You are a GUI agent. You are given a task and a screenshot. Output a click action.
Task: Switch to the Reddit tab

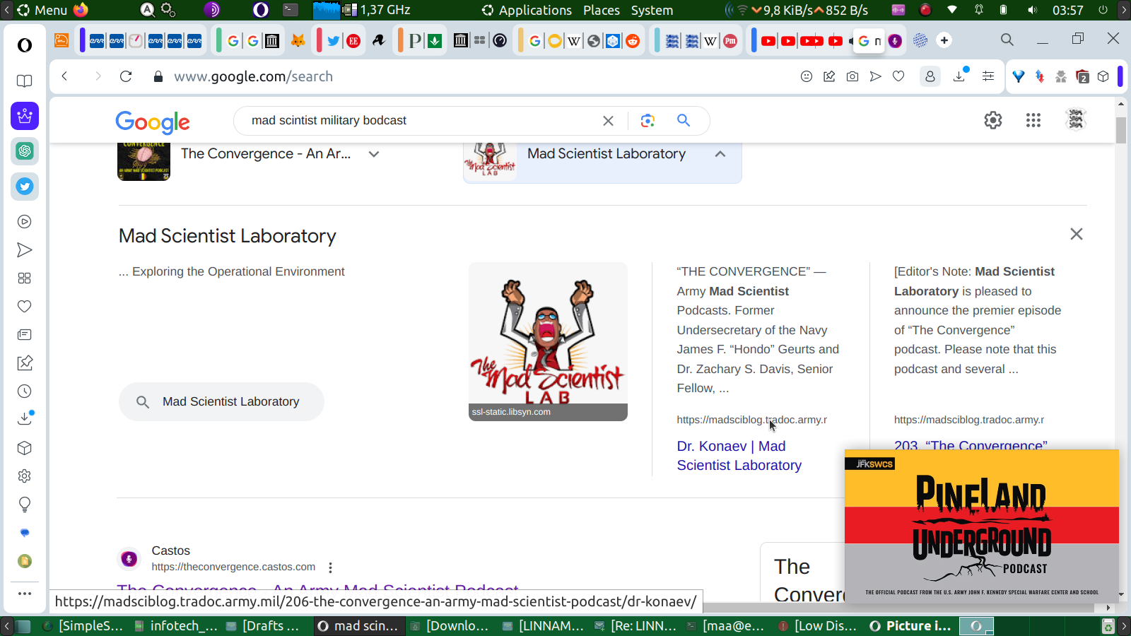[x=633, y=41]
